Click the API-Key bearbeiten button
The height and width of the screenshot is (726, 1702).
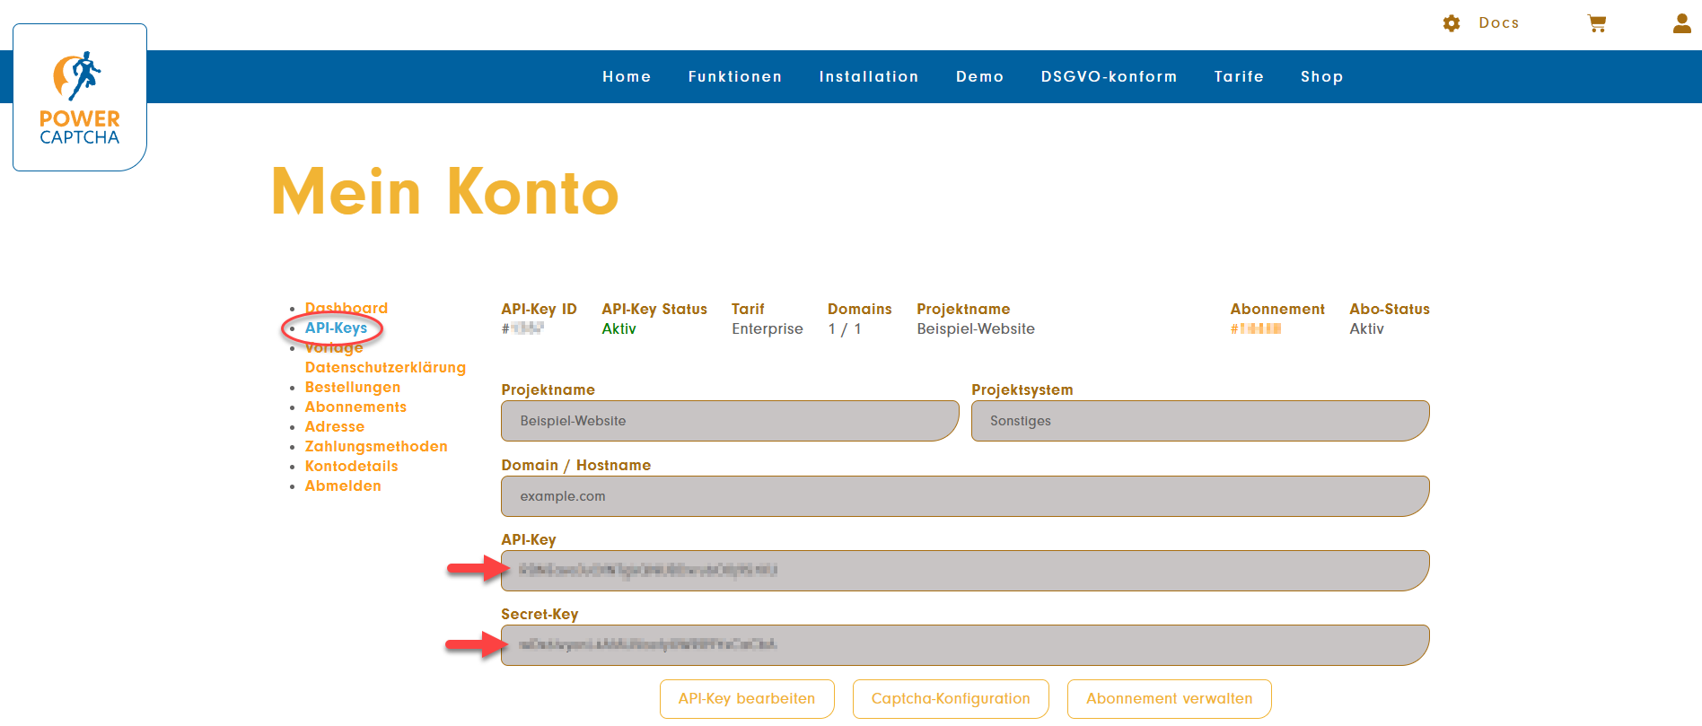[x=746, y=699]
